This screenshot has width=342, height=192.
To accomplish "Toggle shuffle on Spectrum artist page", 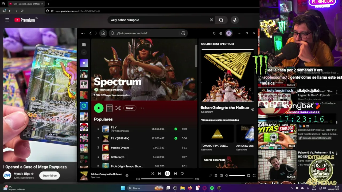I will [118, 108].
